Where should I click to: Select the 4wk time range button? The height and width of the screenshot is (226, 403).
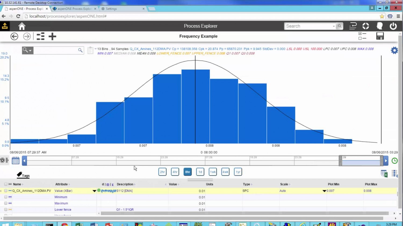(225, 172)
